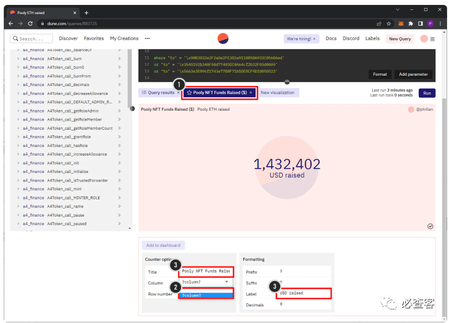The width and height of the screenshot is (449, 323).
Task: Switch to the Query results tab
Action: click(x=158, y=93)
